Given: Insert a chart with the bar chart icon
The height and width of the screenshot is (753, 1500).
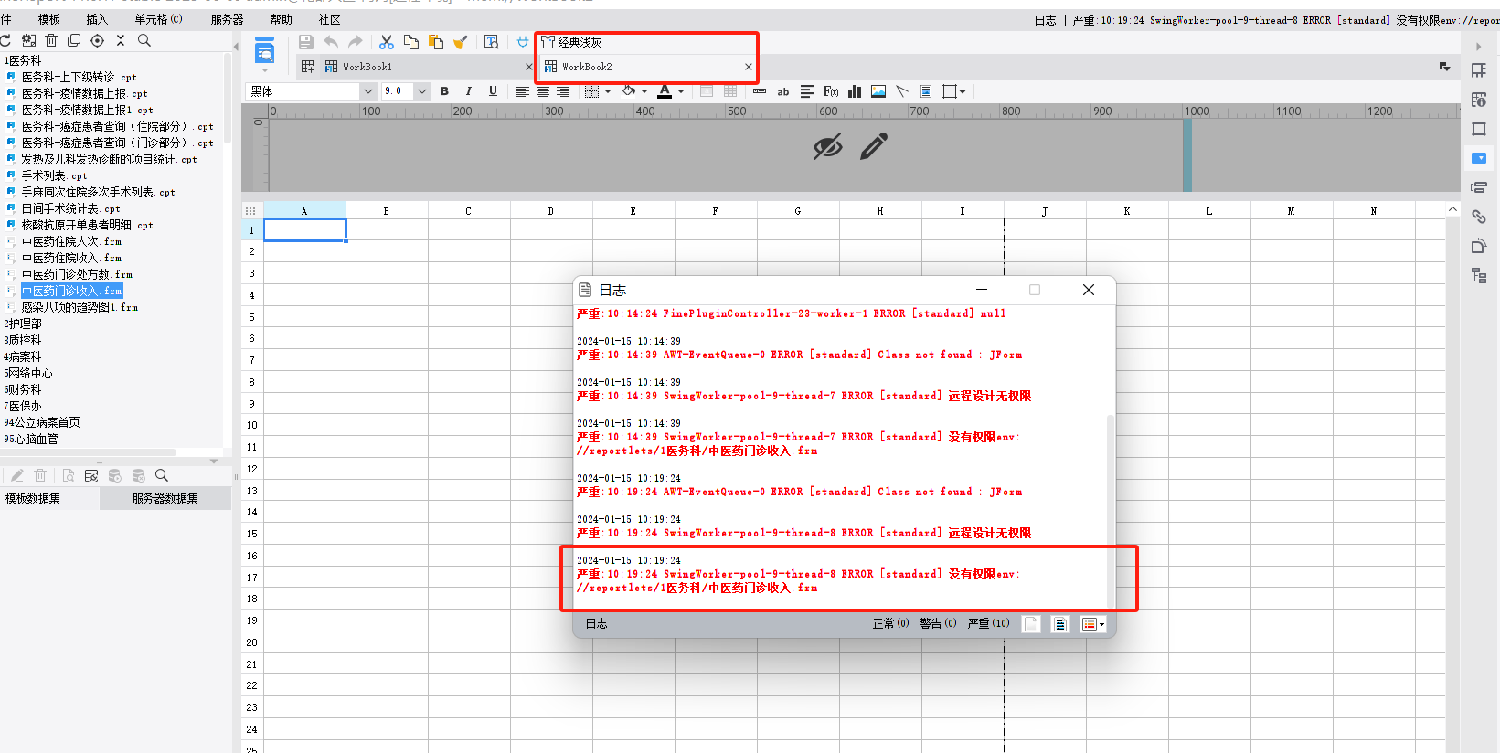Looking at the screenshot, I should click(855, 91).
